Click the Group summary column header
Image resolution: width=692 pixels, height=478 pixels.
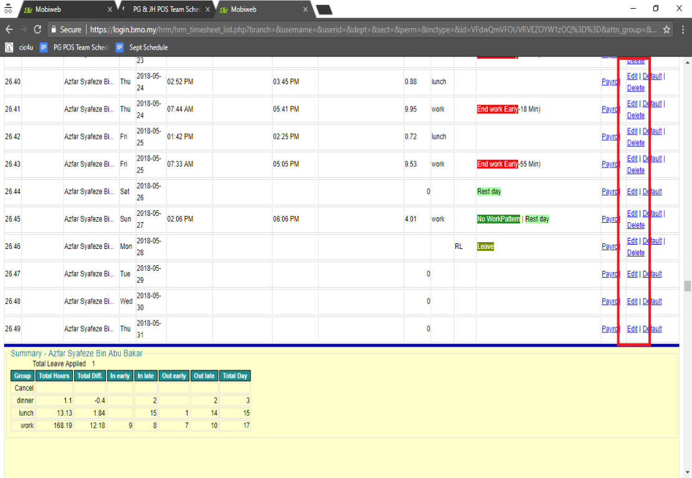coord(22,376)
